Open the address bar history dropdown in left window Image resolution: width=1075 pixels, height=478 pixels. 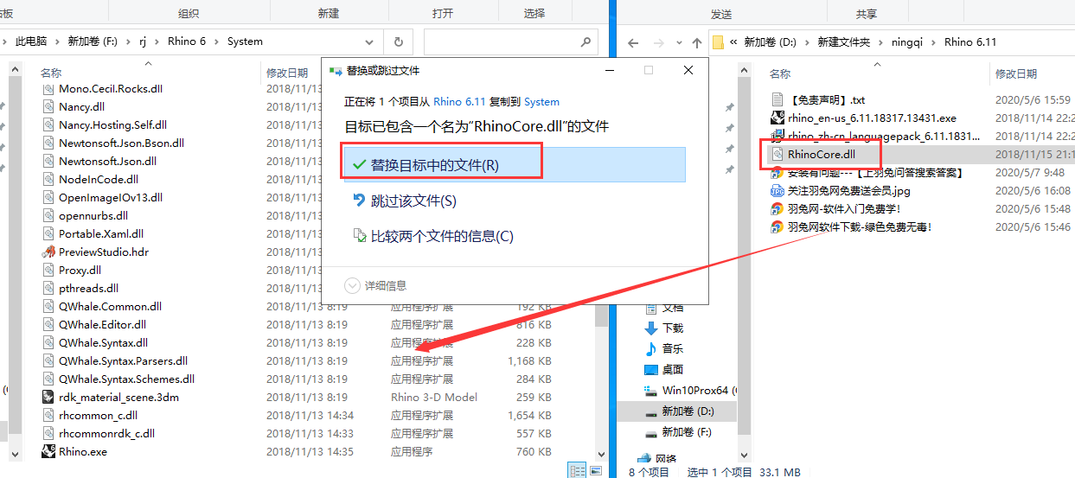click(369, 41)
